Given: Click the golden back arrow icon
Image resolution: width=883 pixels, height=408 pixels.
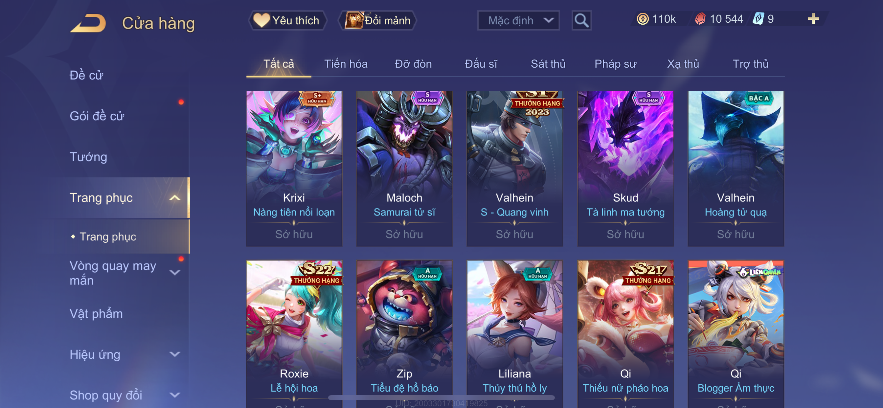Looking at the screenshot, I should pyautogui.click(x=88, y=23).
